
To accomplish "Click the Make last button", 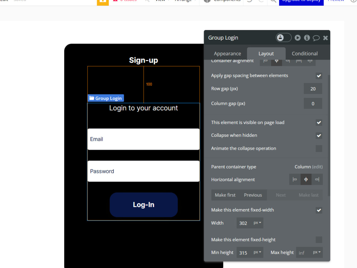I will coord(308,195).
